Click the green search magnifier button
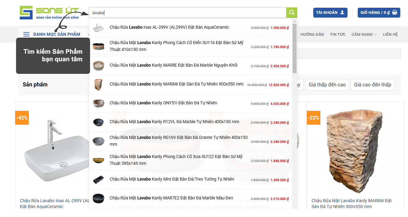This screenshot has width=408, height=217. click(x=292, y=13)
